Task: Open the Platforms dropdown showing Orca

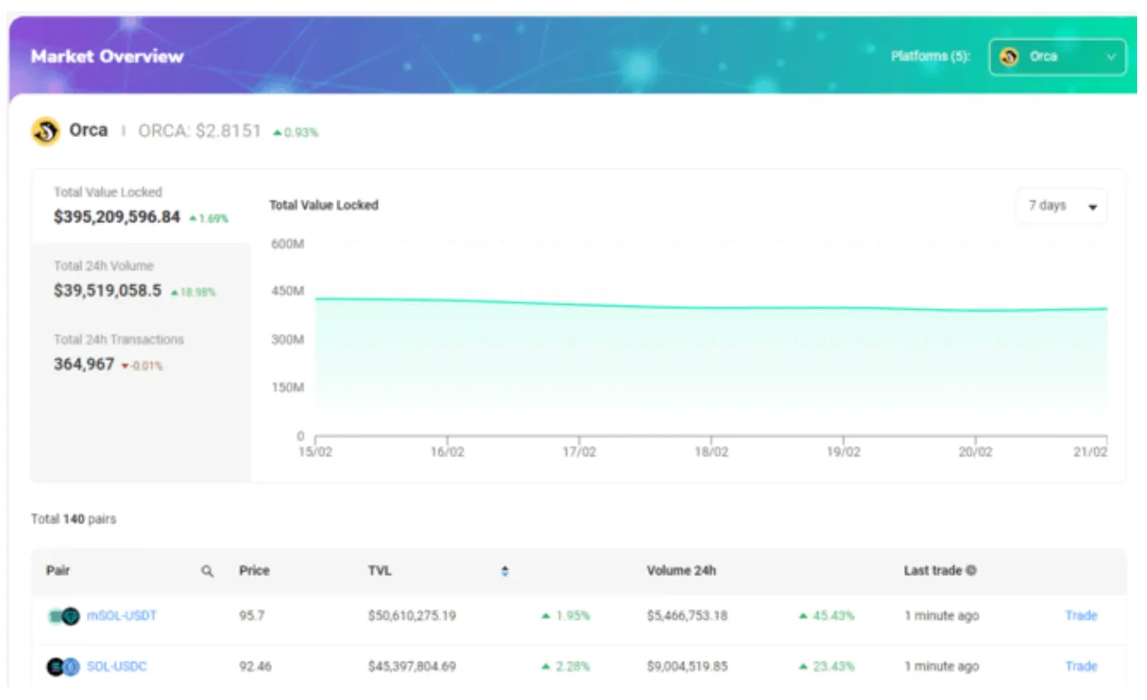Action: [1057, 56]
